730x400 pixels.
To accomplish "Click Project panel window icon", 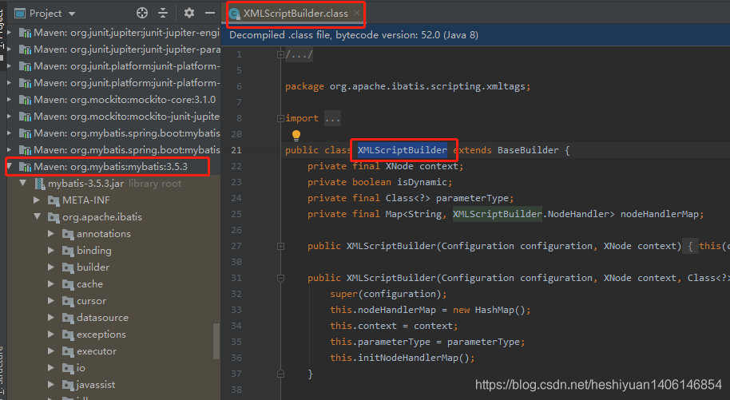I will coord(19,14).
